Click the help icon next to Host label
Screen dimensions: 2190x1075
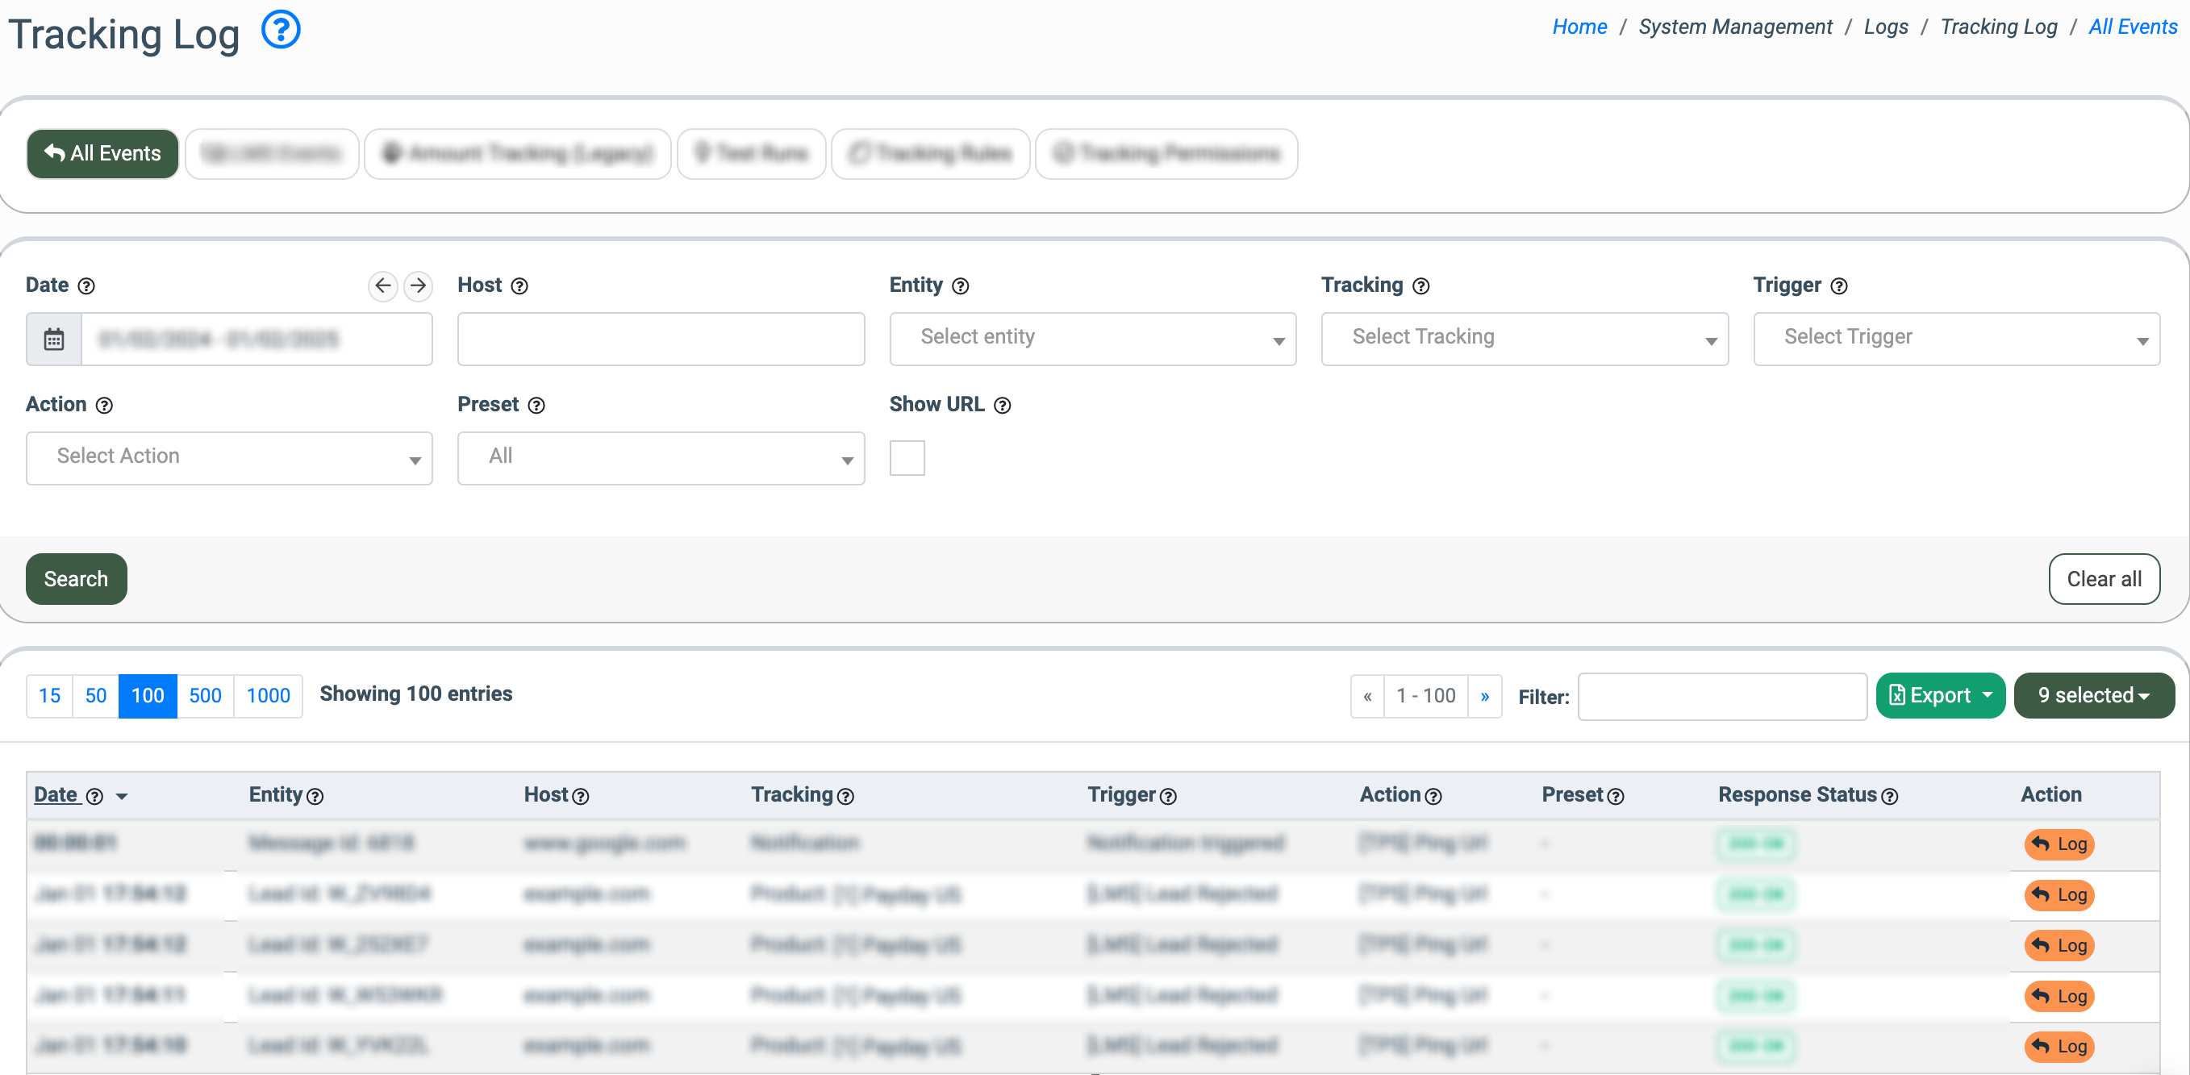[519, 286]
